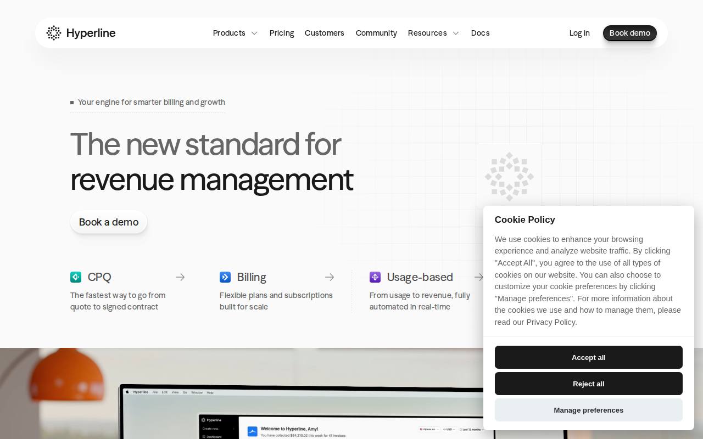Click the chevron next to Products
Image resolution: width=703 pixels, height=439 pixels.
(x=254, y=33)
